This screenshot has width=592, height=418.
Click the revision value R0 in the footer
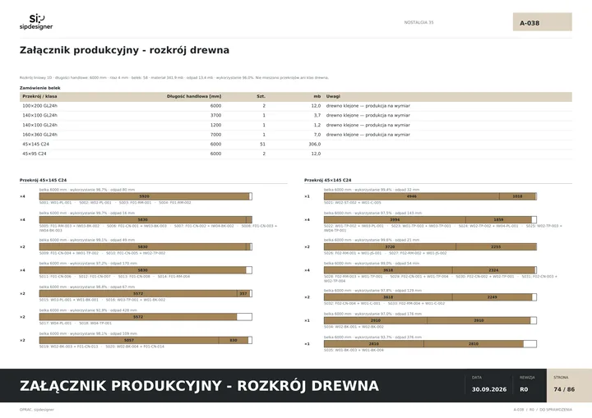coord(524,389)
